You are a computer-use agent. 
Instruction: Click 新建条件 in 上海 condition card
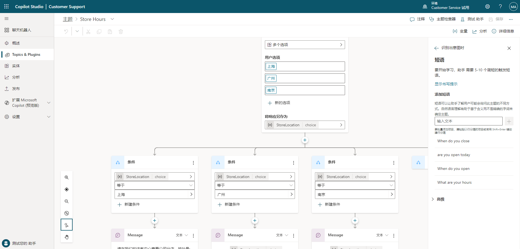coord(129,205)
